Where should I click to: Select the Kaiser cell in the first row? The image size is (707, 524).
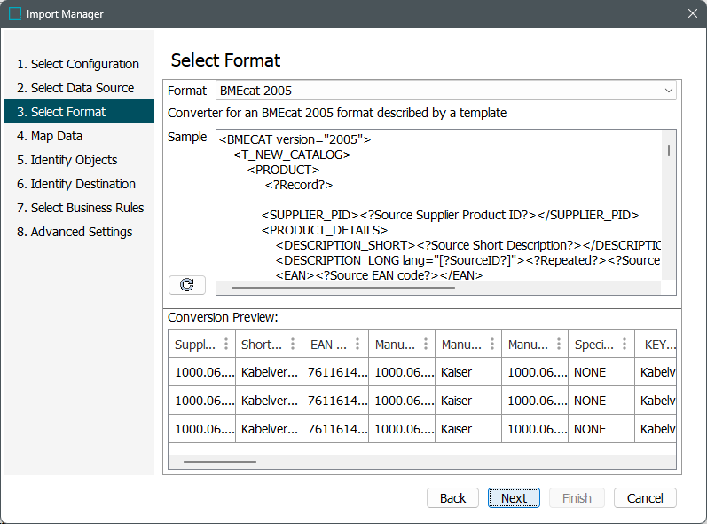(457, 372)
